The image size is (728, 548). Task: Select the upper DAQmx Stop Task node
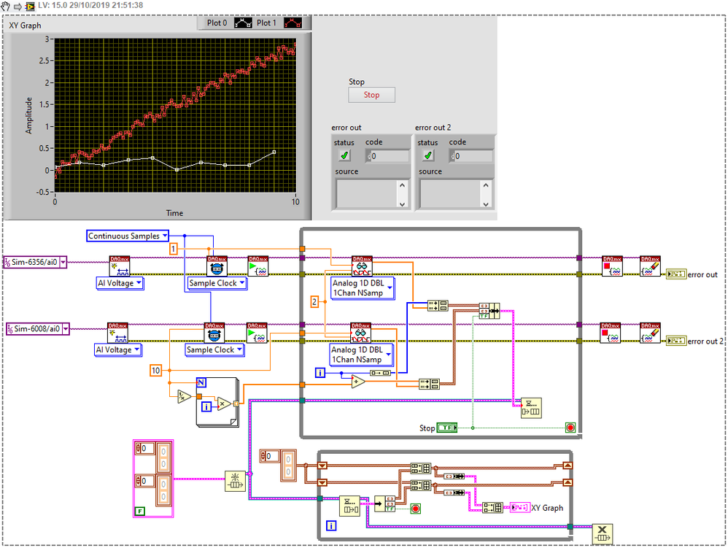tap(612, 266)
